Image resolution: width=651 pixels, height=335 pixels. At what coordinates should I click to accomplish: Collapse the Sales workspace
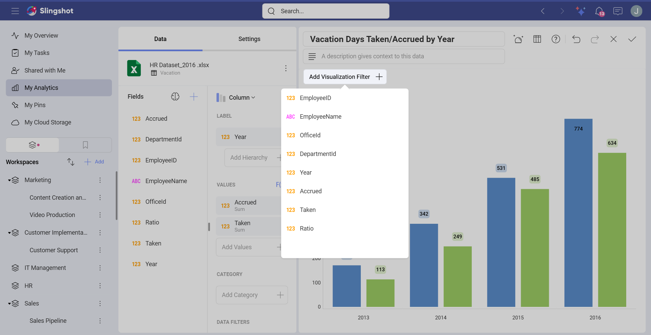(10, 304)
